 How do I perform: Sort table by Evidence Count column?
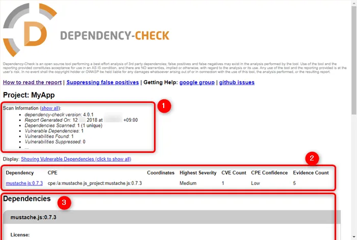click(x=311, y=173)
